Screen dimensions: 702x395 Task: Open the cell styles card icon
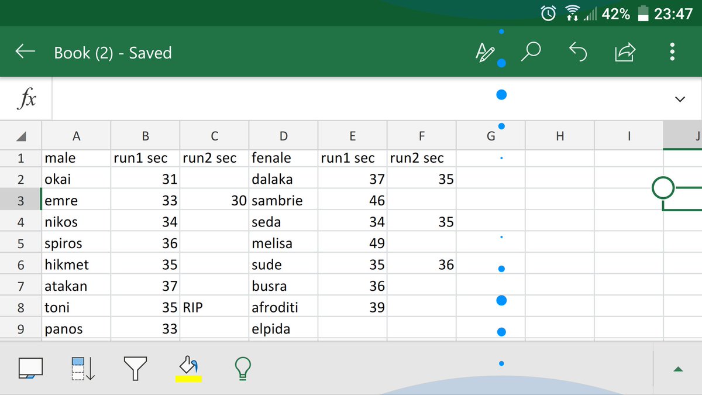tap(30, 369)
